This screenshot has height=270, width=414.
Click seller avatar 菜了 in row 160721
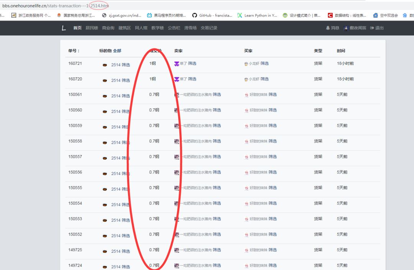(177, 64)
